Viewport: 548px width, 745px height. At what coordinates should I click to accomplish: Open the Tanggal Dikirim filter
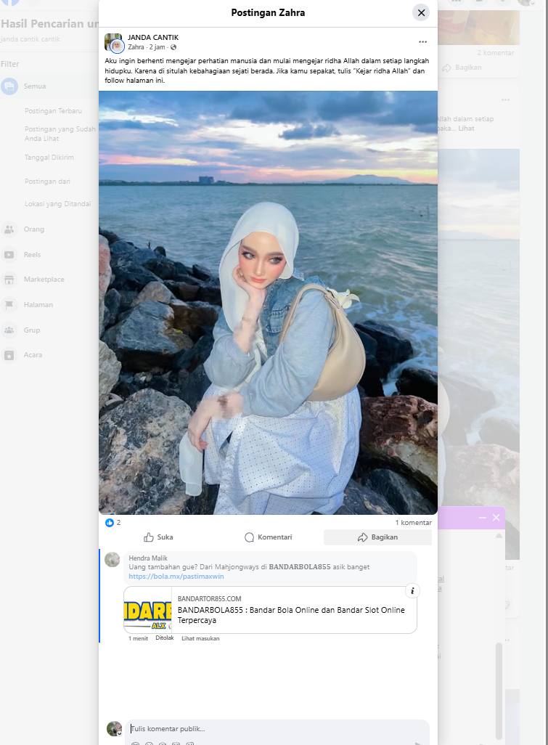(x=49, y=158)
